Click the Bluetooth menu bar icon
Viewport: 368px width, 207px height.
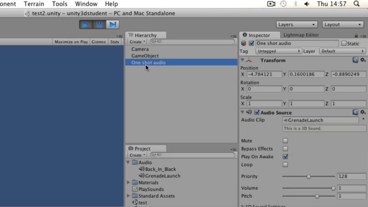tap(295, 4)
